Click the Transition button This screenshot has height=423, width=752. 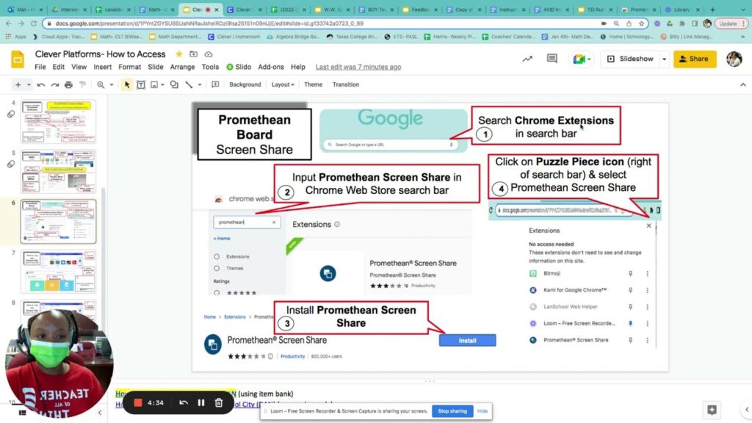pos(346,85)
